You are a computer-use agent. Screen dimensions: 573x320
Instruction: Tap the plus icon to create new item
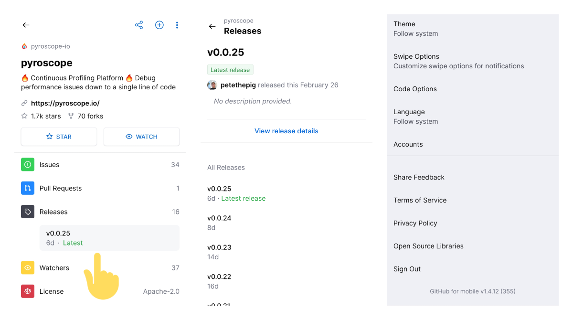(x=159, y=25)
